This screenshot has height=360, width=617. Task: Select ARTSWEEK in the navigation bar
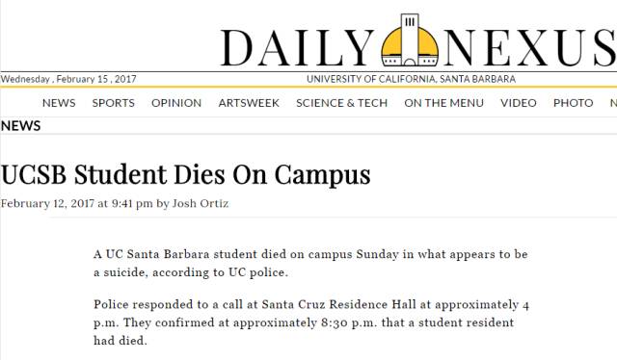pos(249,103)
